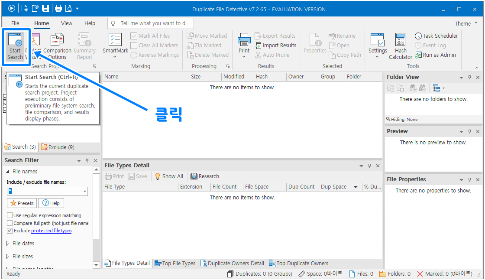The image size is (485, 280).
Task: Click Print in File Types Detail toolbar
Action: (114, 176)
